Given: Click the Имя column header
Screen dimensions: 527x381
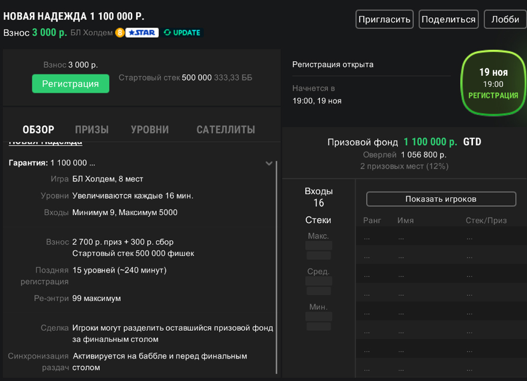Looking at the screenshot, I should click(x=405, y=221).
